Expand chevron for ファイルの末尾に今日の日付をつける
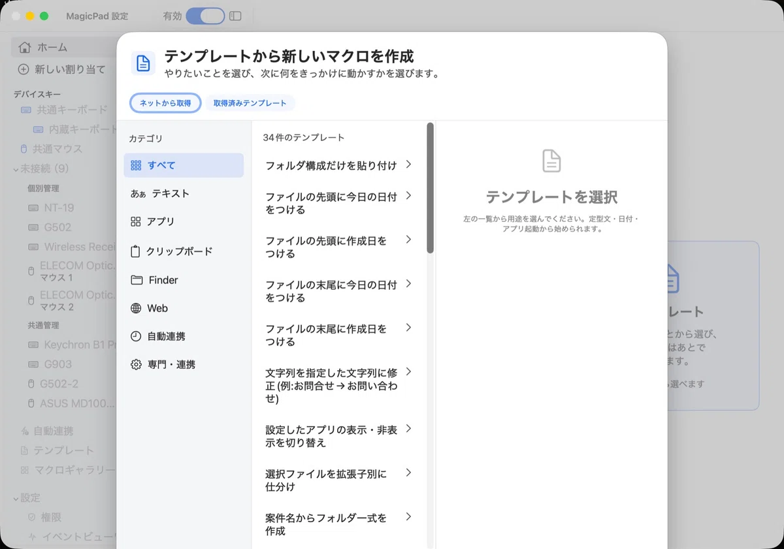This screenshot has height=549, width=784. (x=408, y=283)
